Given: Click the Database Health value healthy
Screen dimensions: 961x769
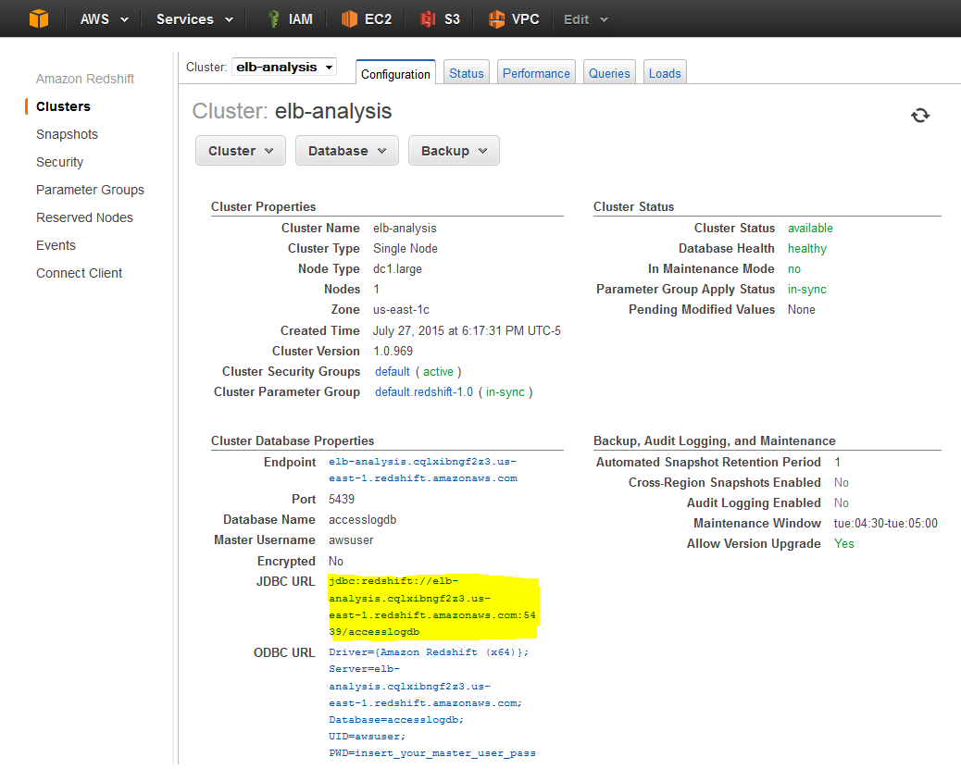Looking at the screenshot, I should point(807,248).
